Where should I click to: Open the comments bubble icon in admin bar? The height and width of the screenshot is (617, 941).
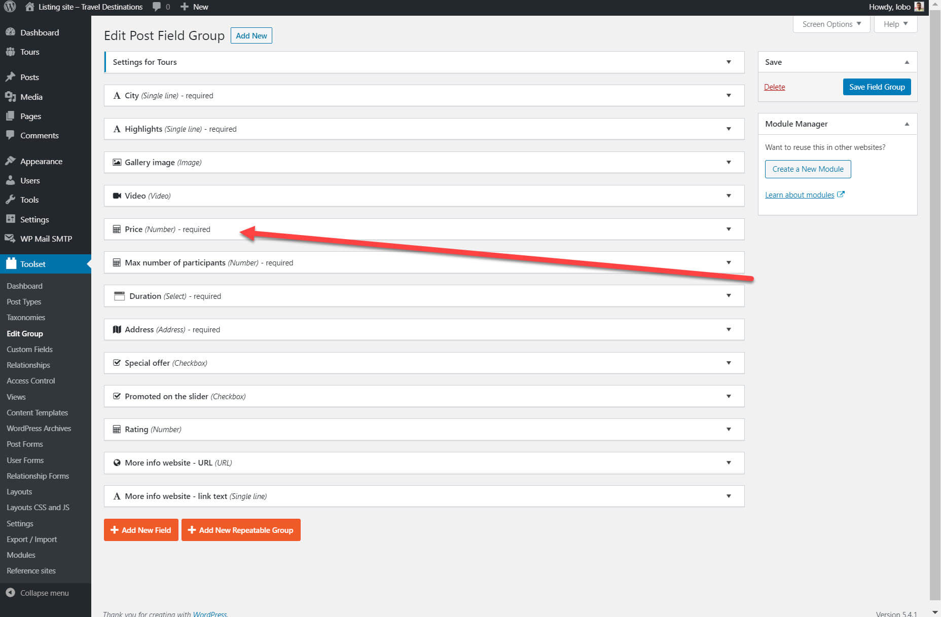pos(157,7)
